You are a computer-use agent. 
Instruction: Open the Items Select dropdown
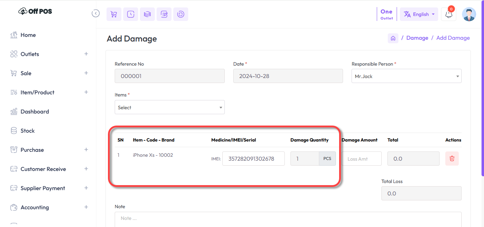(170, 107)
